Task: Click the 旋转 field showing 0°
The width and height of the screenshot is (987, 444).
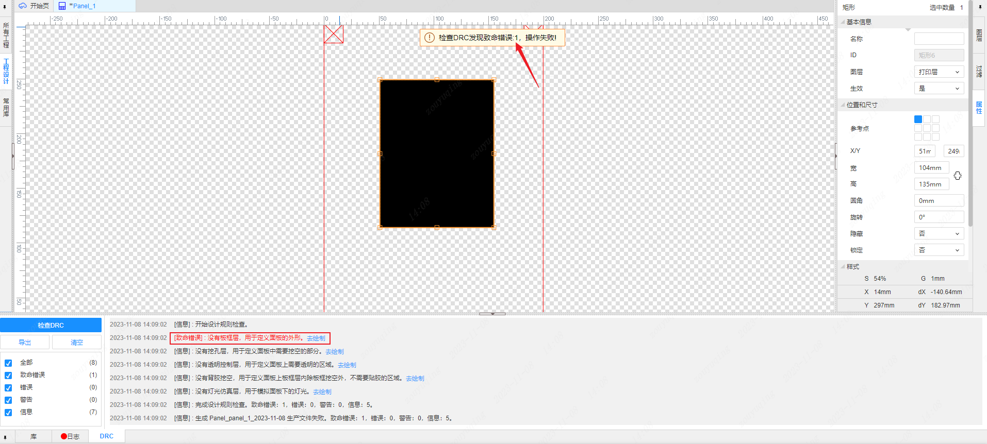Action: click(939, 217)
